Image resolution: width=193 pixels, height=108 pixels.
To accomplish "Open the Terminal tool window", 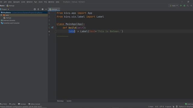I will coord(22,104).
